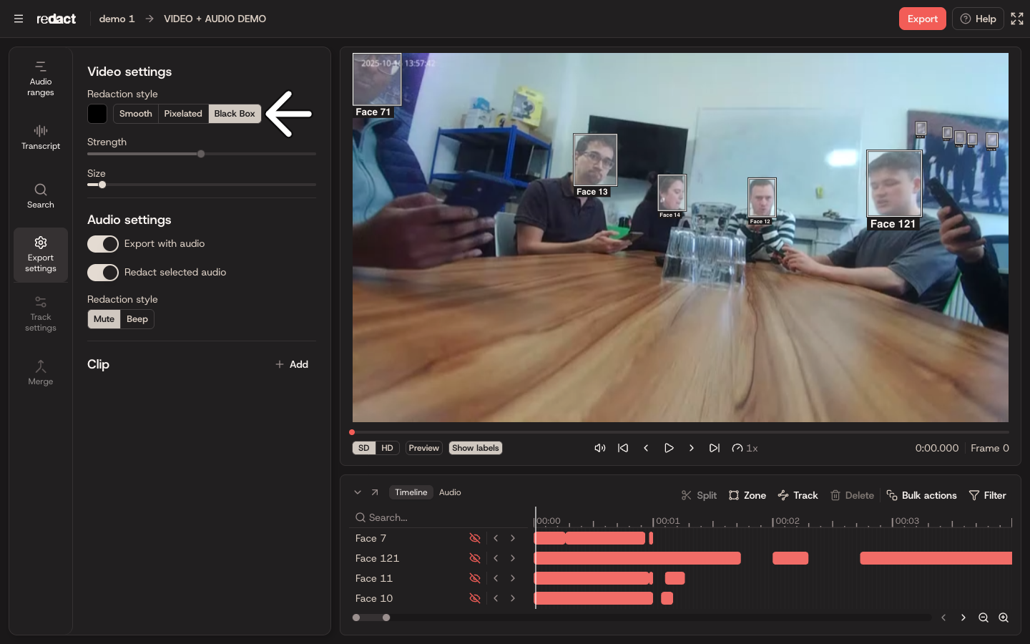This screenshot has width=1030, height=644.
Task: Toggle Export with audio switch
Action: tap(103, 244)
